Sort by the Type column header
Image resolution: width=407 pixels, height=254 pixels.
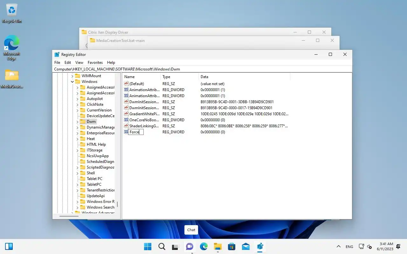[x=180, y=77]
